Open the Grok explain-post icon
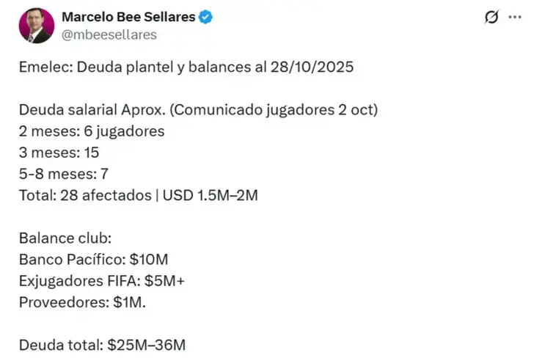The height and width of the screenshot is (358, 534). 491,18
